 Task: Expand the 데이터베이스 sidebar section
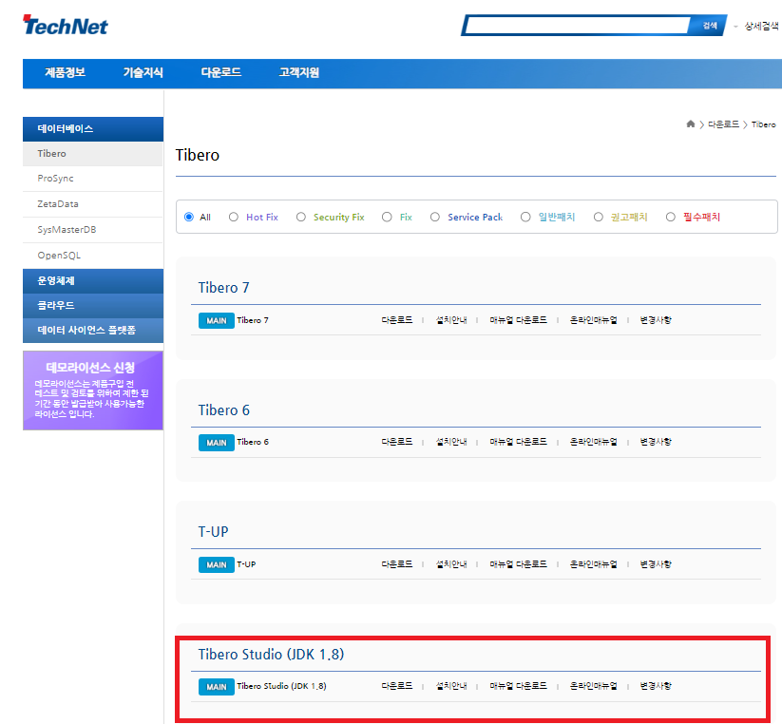point(93,129)
